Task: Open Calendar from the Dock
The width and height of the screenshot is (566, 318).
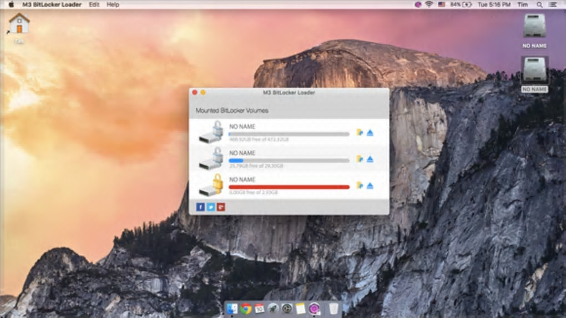Action: (x=259, y=309)
